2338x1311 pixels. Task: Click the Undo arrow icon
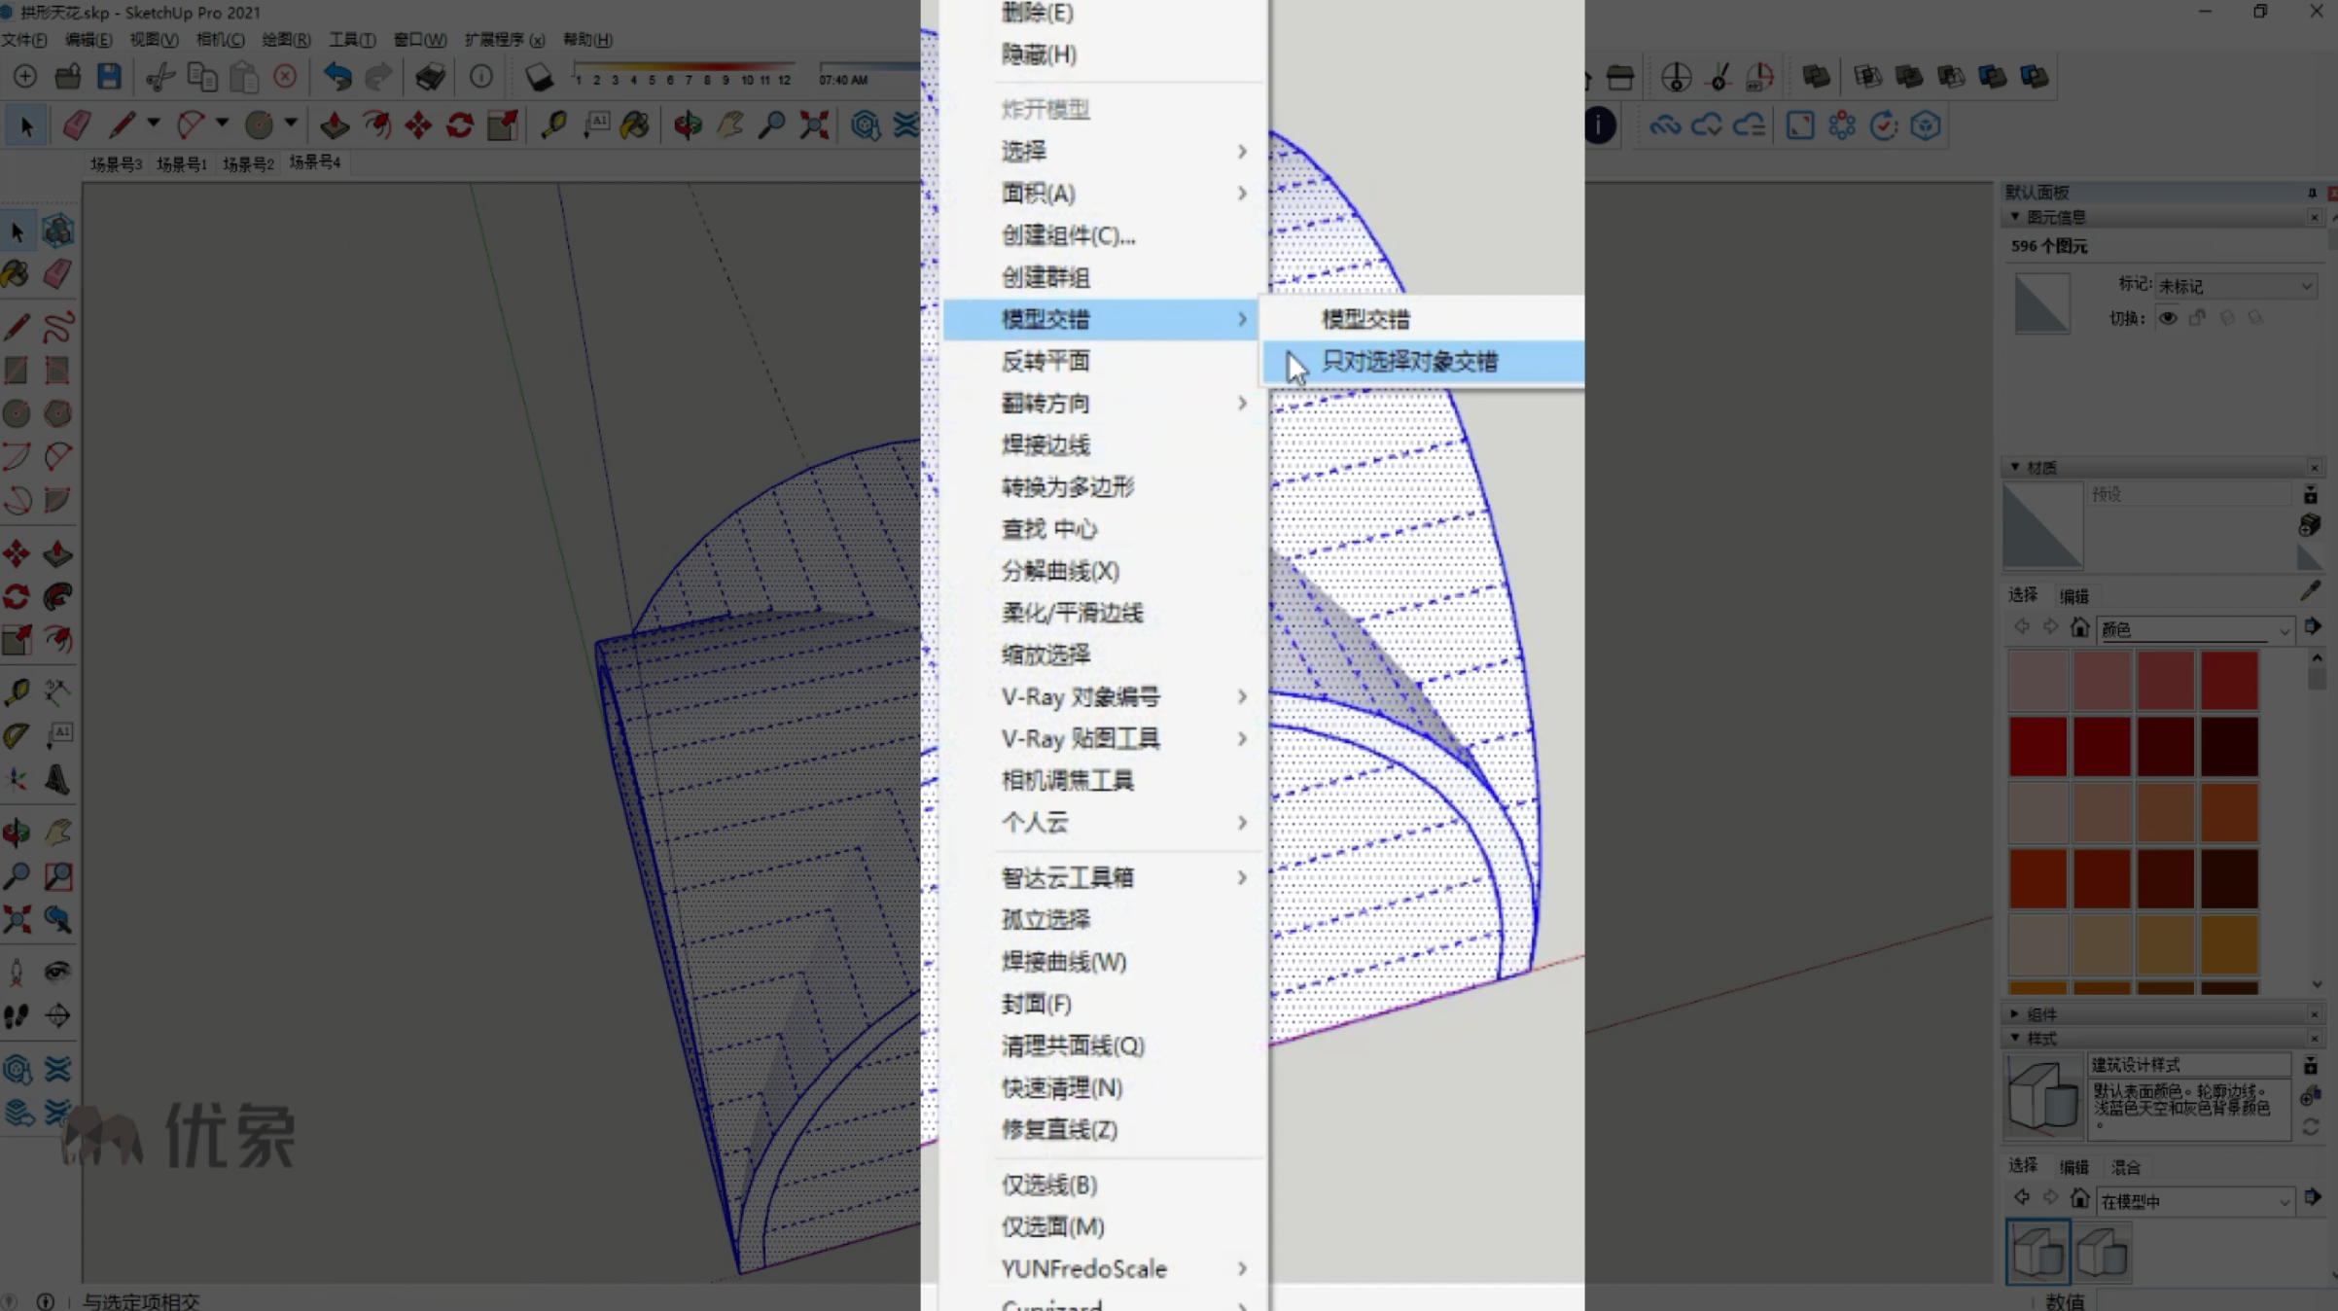[337, 76]
